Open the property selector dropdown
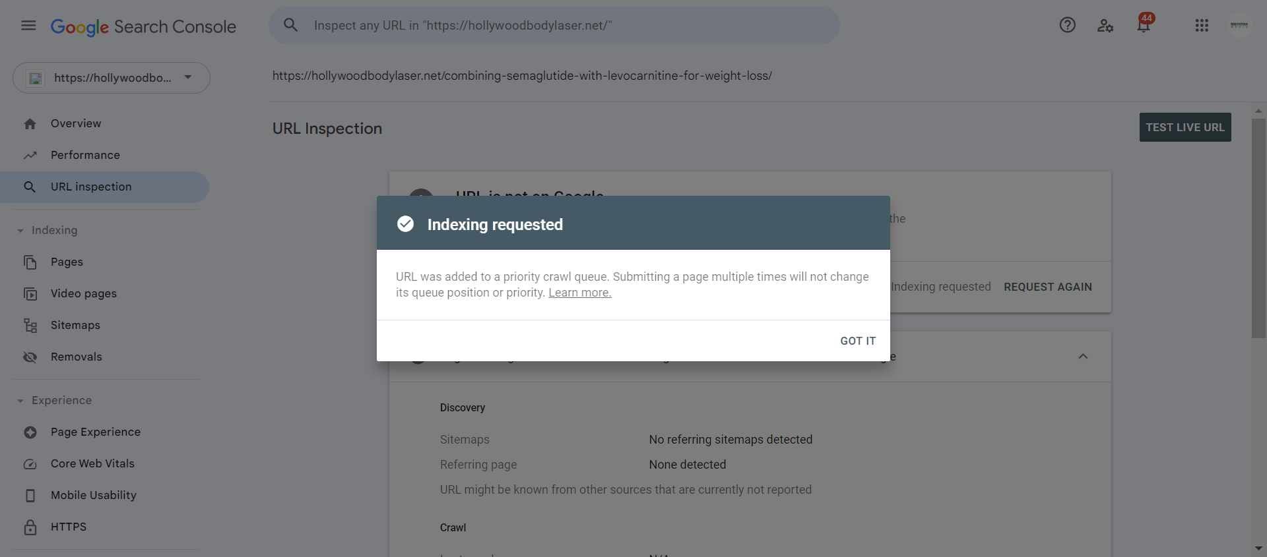Viewport: 1267px width, 557px height. (112, 78)
